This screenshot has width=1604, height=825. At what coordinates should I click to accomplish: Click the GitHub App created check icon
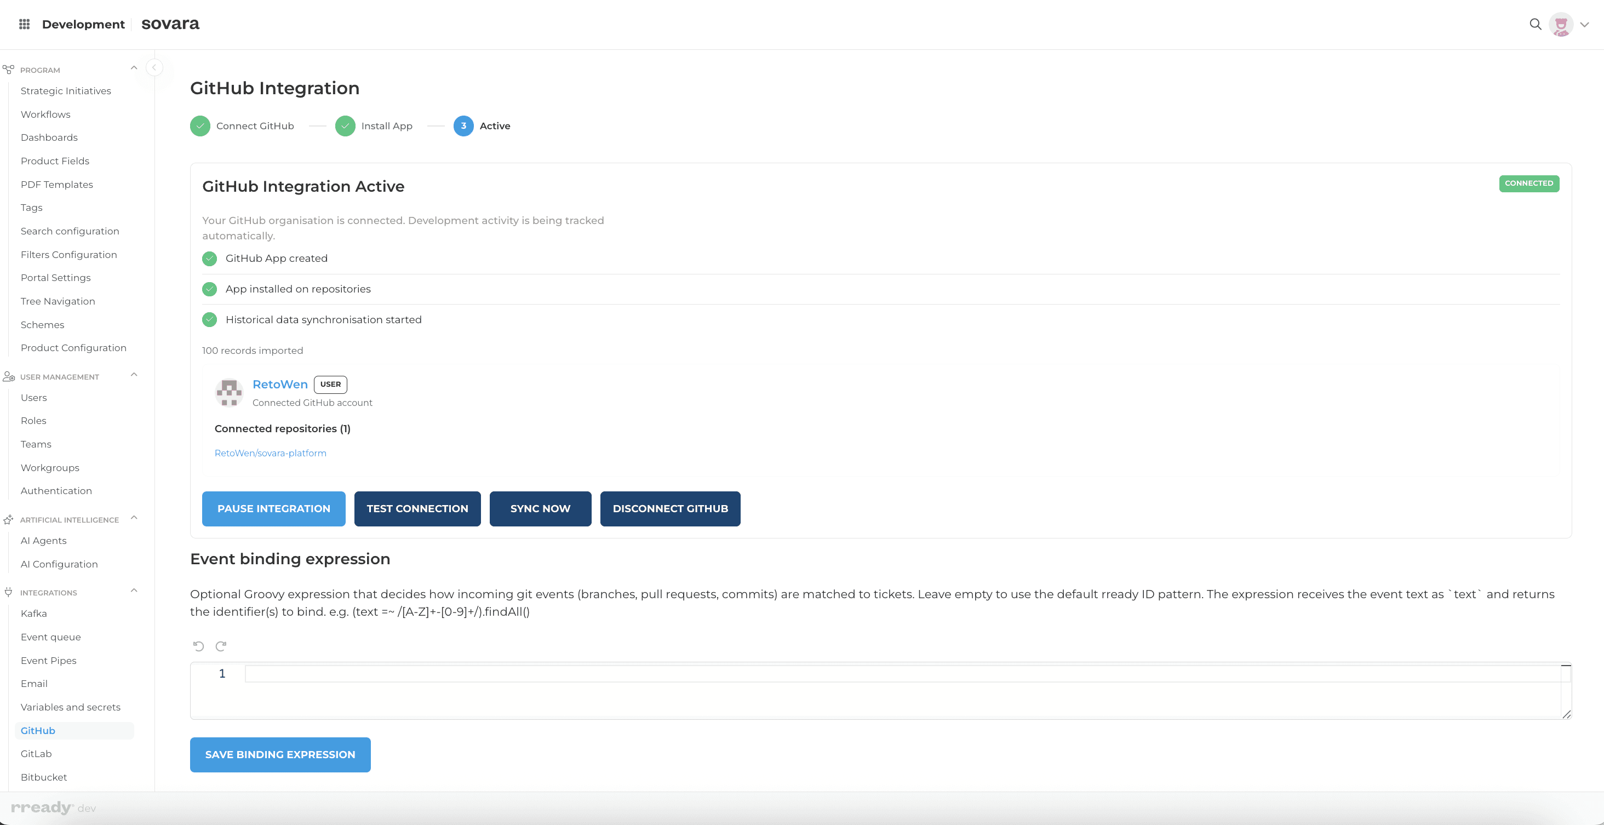pyautogui.click(x=209, y=259)
